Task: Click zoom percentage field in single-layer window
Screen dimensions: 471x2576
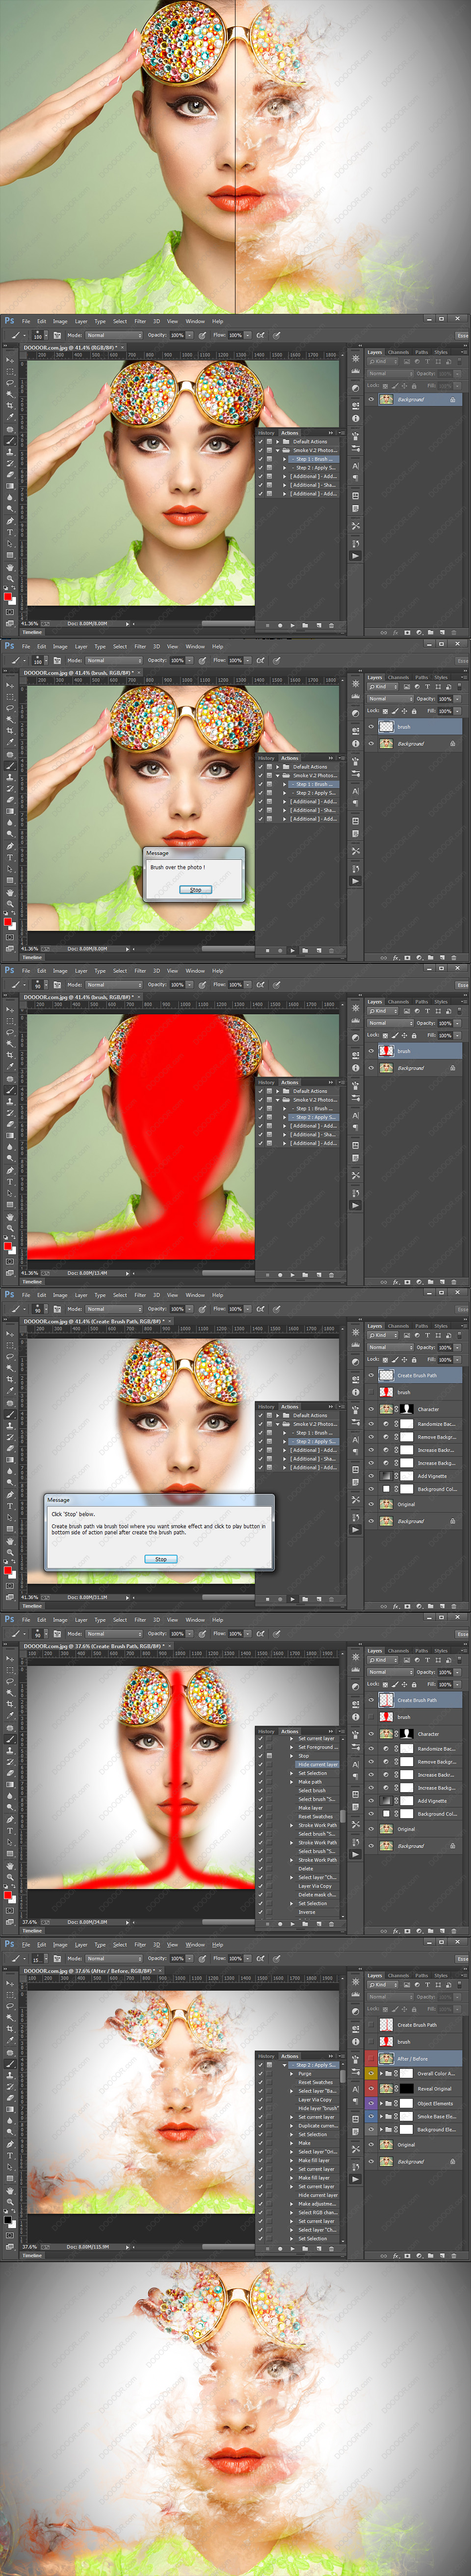Action: pos(31,623)
